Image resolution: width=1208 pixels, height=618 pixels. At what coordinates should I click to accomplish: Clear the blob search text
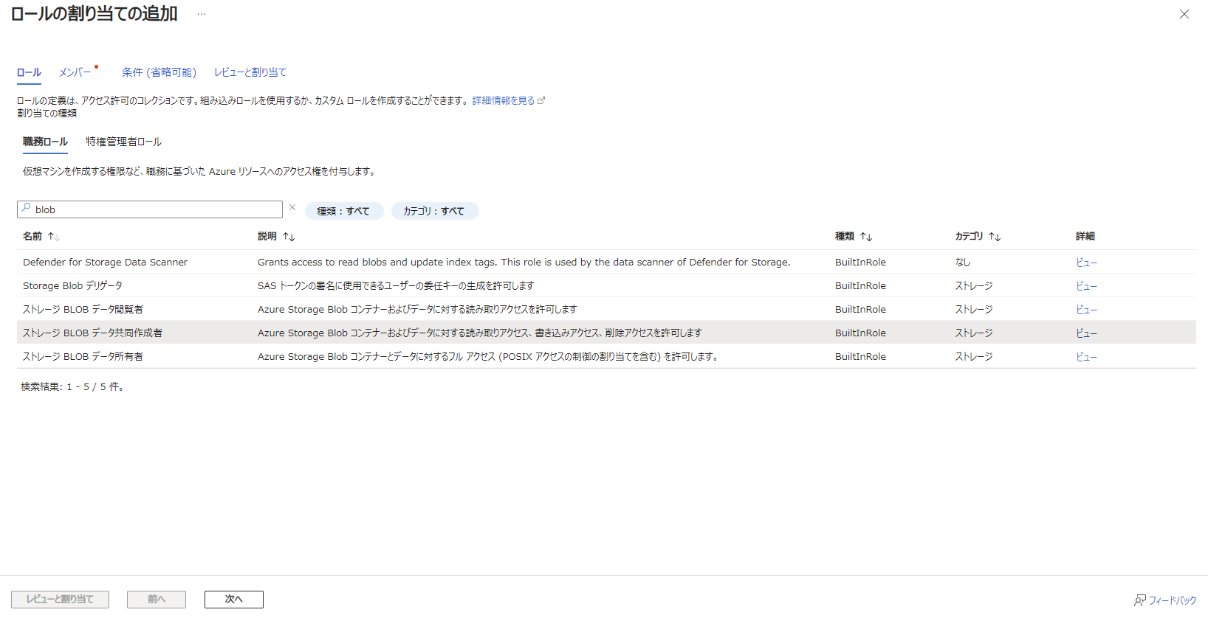292,208
